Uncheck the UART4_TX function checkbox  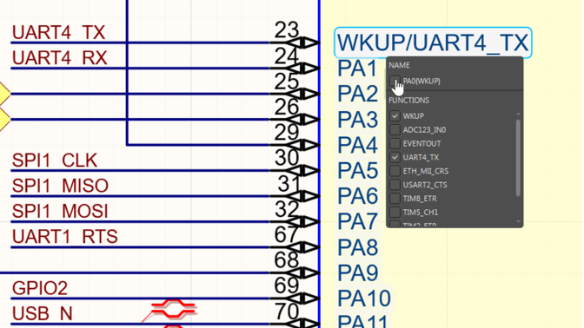(x=395, y=157)
